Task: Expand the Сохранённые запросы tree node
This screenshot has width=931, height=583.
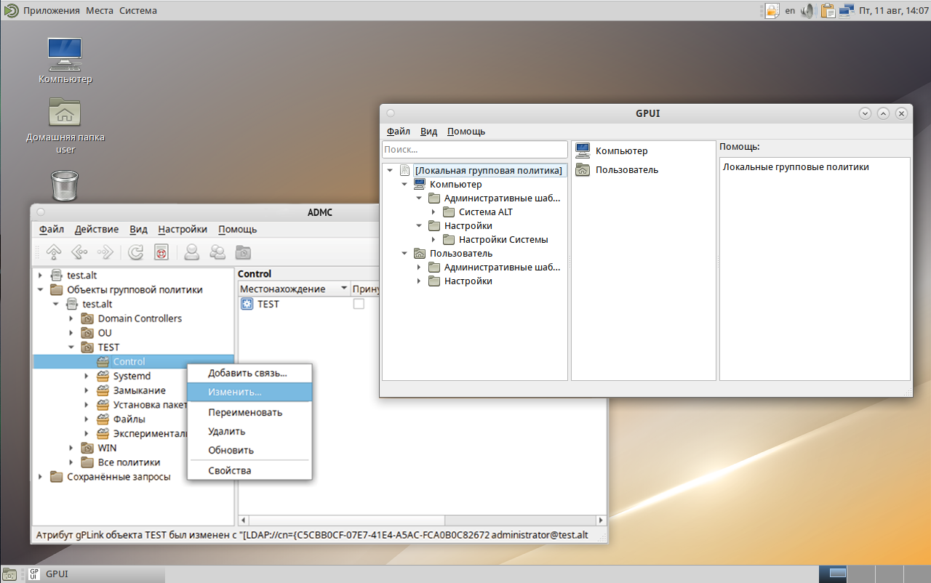Action: (x=41, y=477)
